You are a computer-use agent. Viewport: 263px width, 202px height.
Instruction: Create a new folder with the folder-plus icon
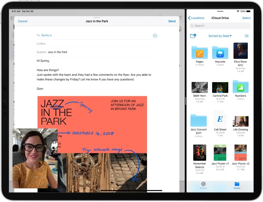(193, 36)
